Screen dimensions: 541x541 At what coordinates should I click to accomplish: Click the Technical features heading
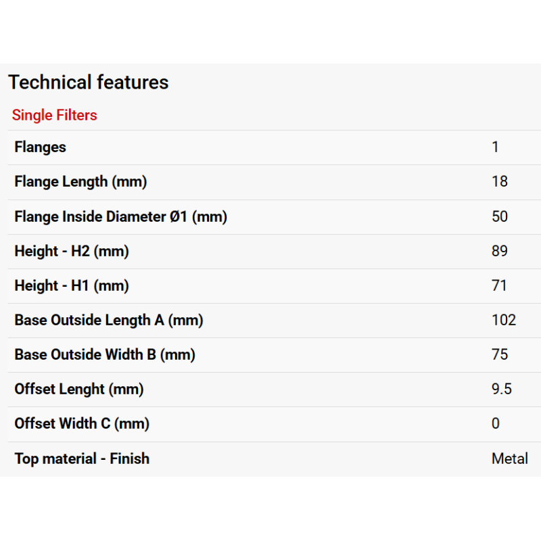89,82
